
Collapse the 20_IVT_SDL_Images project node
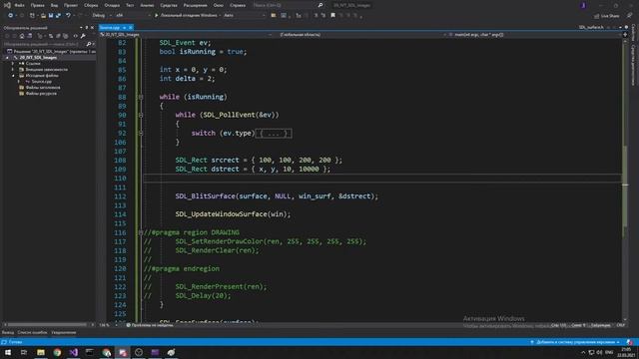pyautogui.click(x=7, y=58)
